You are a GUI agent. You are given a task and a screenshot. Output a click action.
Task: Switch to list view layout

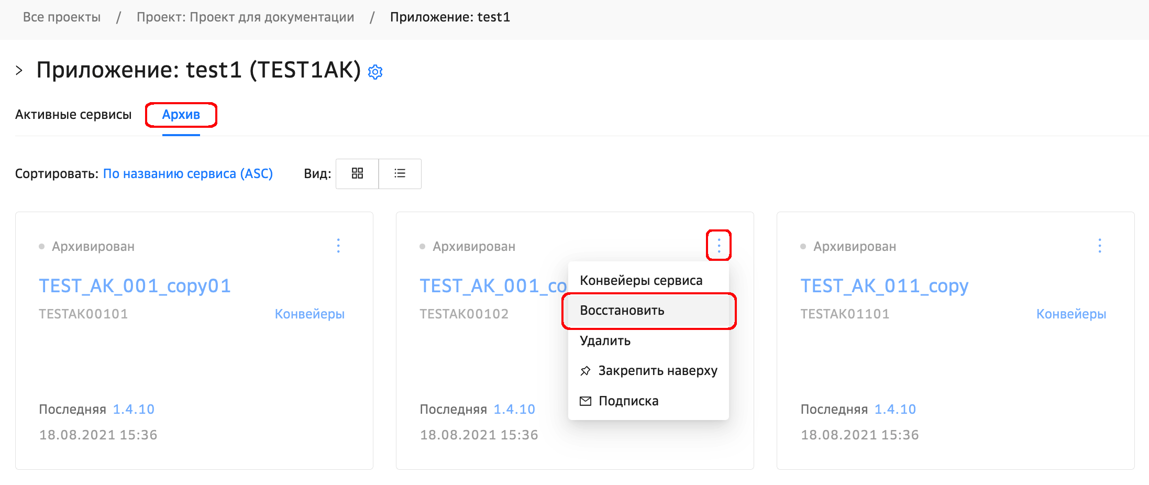(400, 173)
